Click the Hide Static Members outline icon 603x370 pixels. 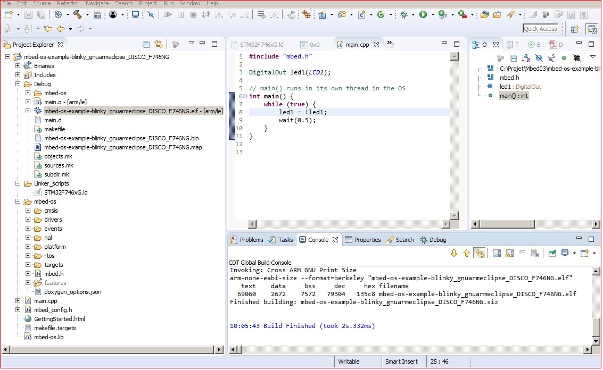pos(551,57)
